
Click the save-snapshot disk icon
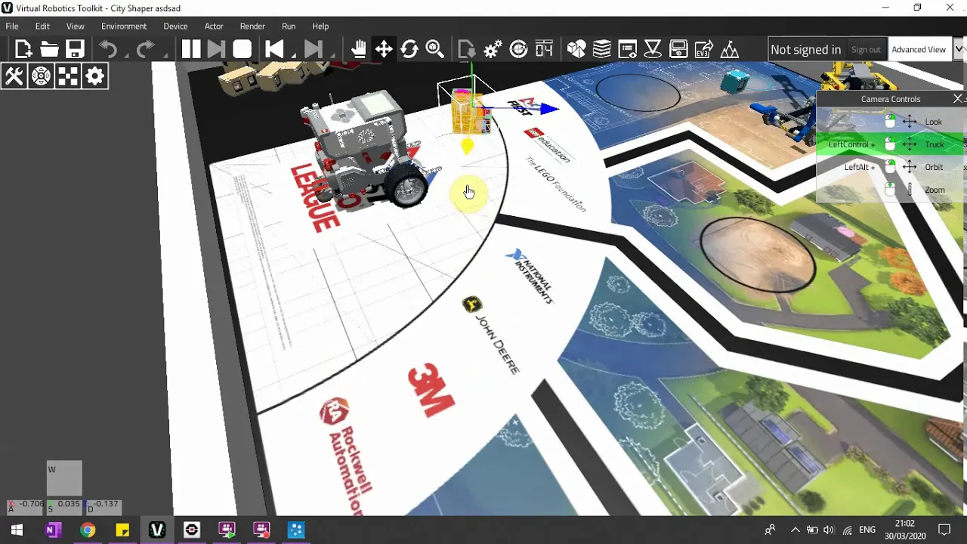pos(678,50)
